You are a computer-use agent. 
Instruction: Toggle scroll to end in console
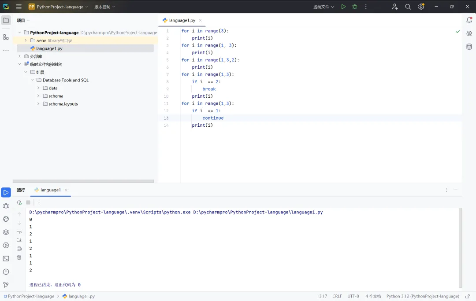[x=19, y=240]
